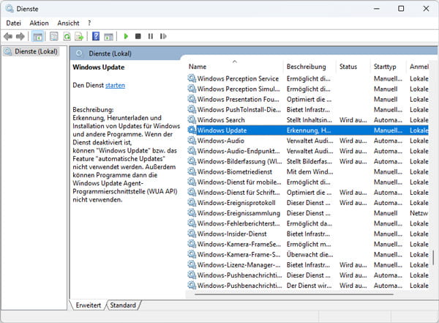Minimize the Dienste window
The width and height of the screenshot is (439, 323).
377,9
